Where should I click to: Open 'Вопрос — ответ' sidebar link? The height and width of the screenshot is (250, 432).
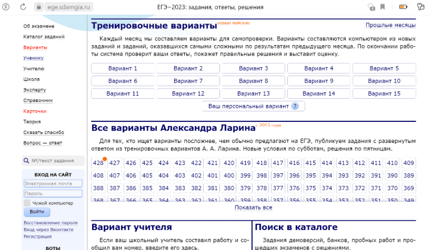point(43,143)
